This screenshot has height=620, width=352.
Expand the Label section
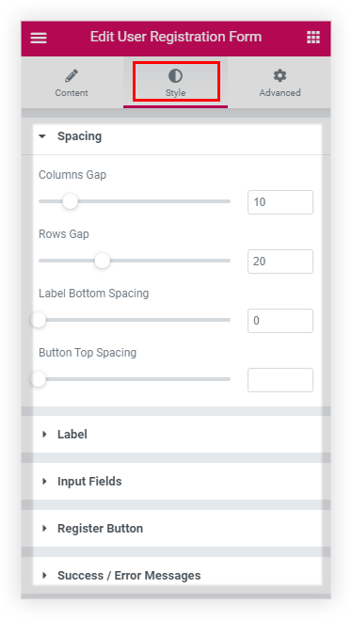[176, 434]
